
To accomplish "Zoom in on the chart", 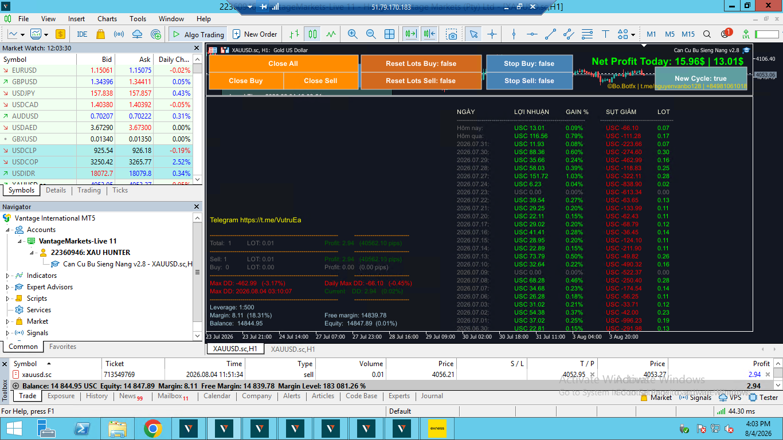I will tap(353, 34).
